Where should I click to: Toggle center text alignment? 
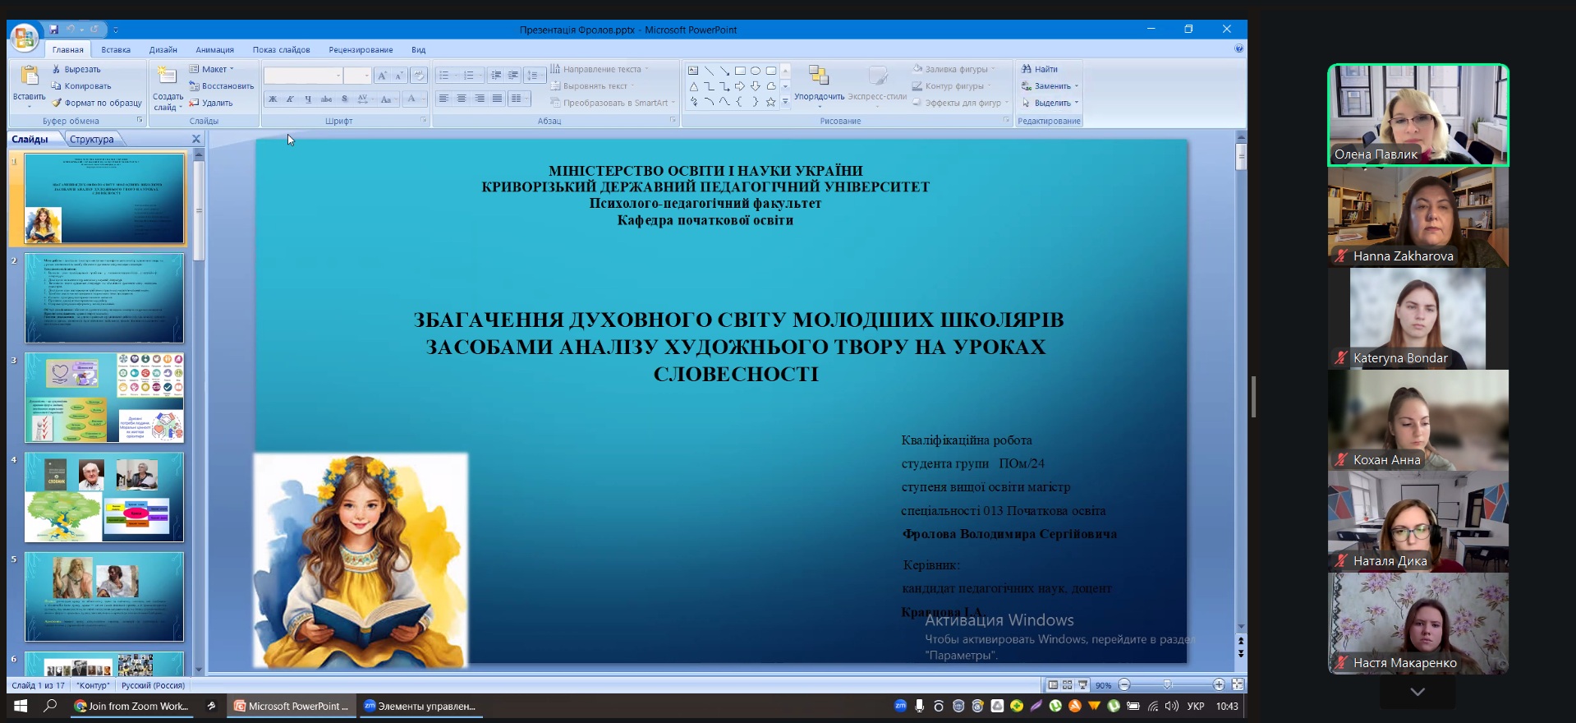tap(462, 99)
